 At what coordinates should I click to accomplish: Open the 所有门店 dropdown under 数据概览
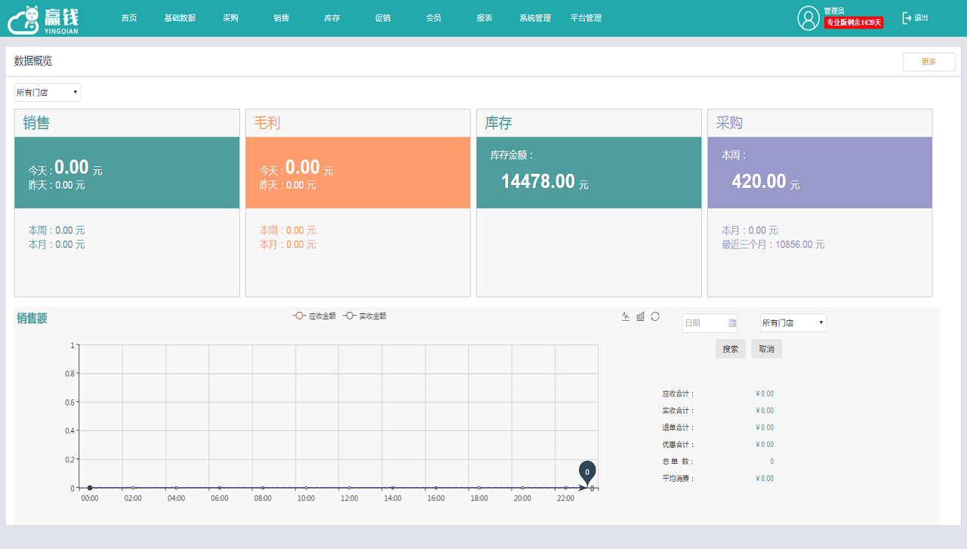tap(48, 92)
